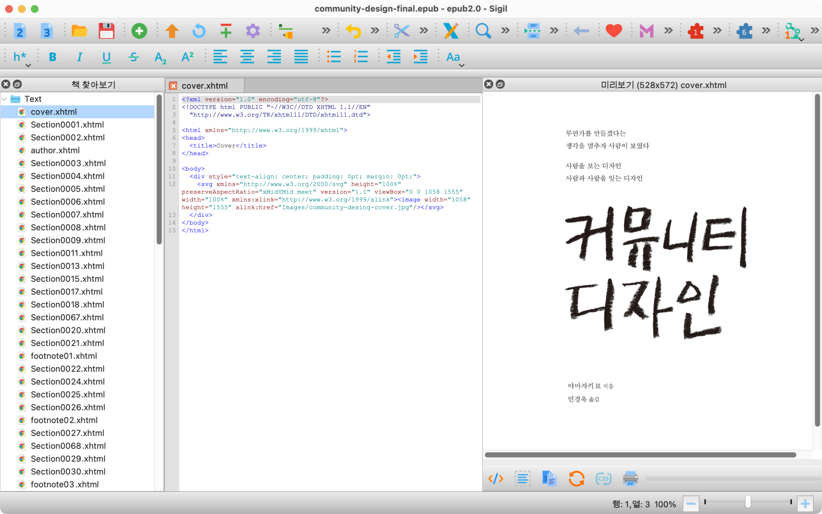The image size is (822, 514).
Task: Click the printer icon in Preview
Action: tap(630, 479)
